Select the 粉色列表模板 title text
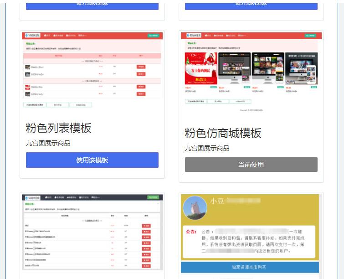Viewport: 344px width, 279px height. (58, 128)
